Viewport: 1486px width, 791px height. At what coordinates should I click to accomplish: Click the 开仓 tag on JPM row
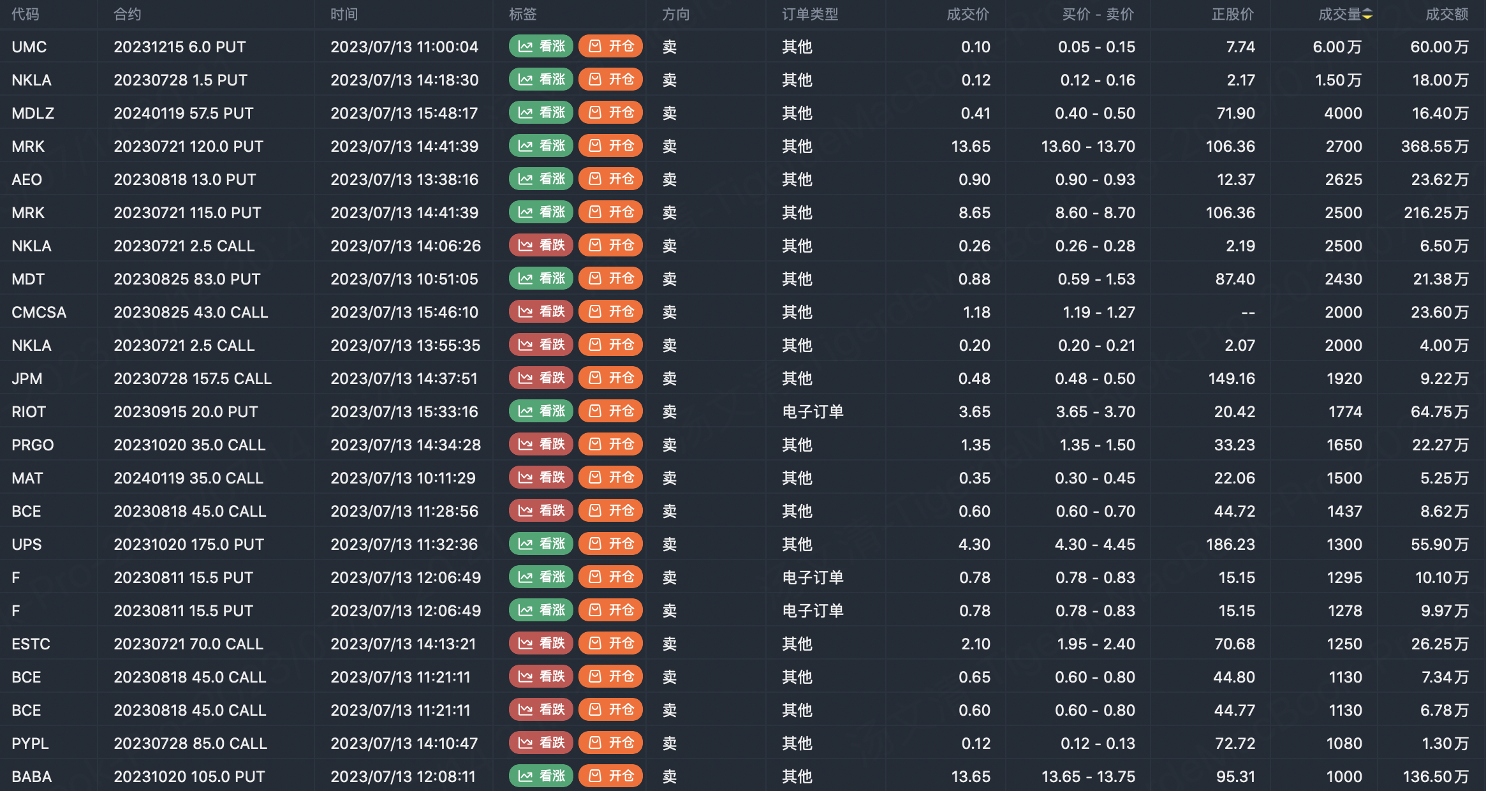point(610,378)
